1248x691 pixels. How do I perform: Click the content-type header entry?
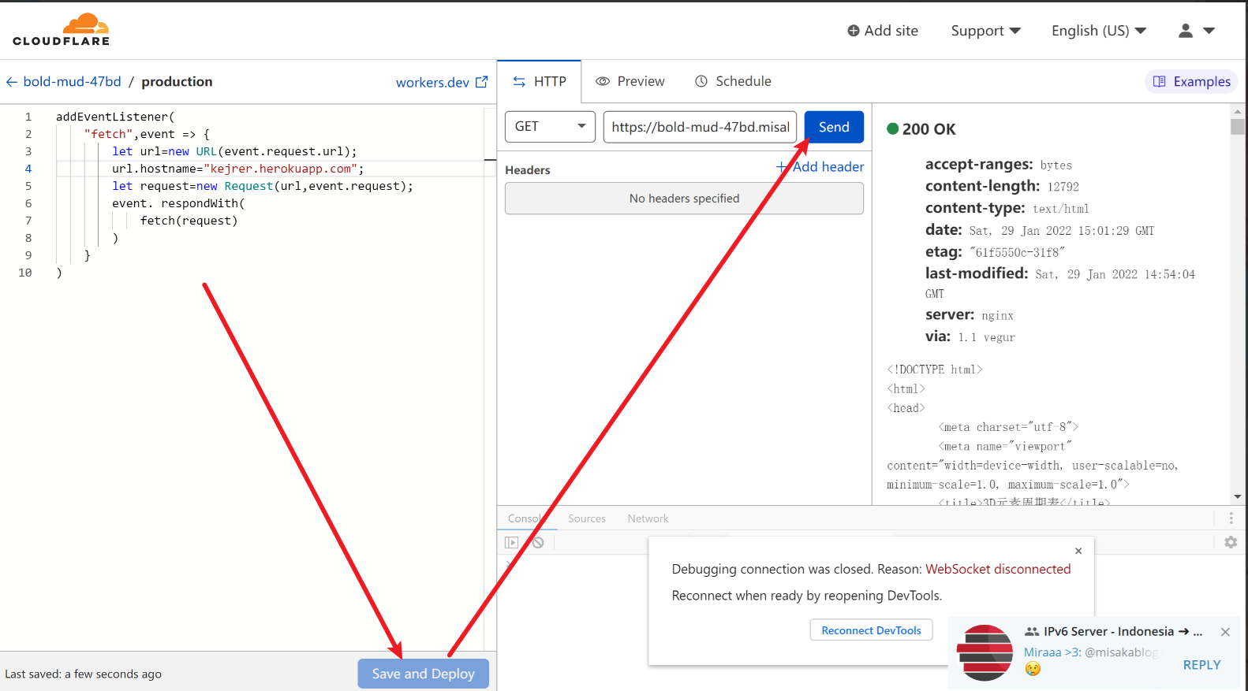1007,208
